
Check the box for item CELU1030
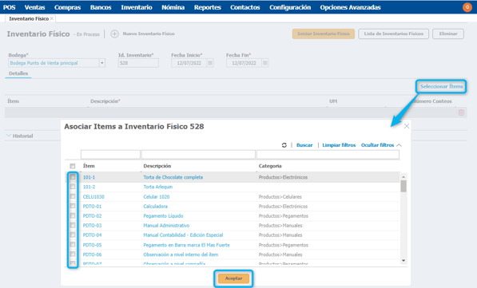[x=73, y=196]
